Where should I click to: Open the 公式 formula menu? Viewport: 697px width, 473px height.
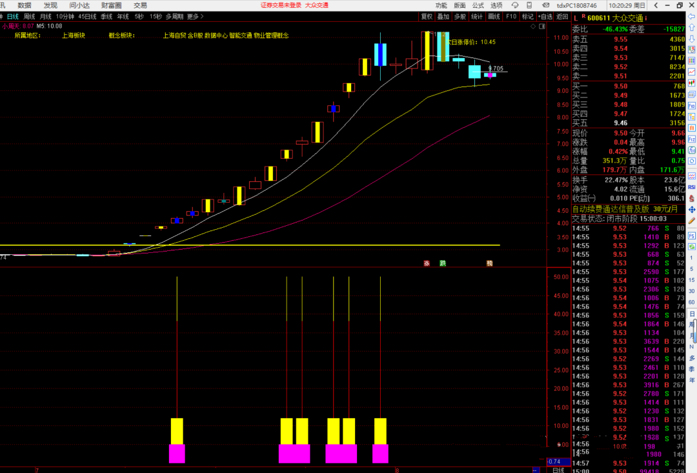(478, 5)
